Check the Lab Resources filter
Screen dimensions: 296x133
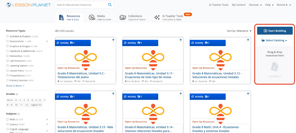coord(8,61)
